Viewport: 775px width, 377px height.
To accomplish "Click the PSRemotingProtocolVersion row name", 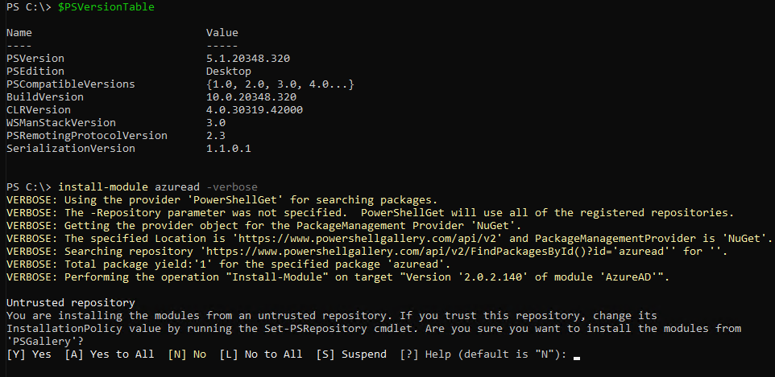I will pyautogui.click(x=87, y=136).
